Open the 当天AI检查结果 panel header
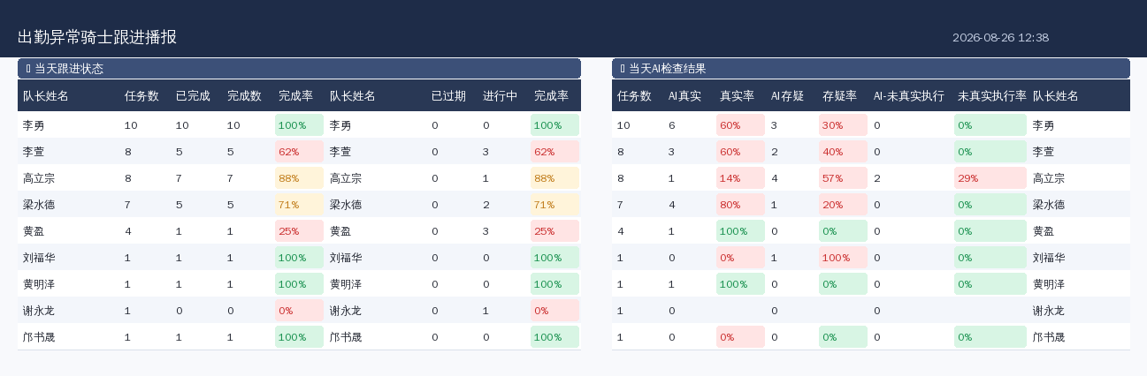1147x376 pixels. 871,69
